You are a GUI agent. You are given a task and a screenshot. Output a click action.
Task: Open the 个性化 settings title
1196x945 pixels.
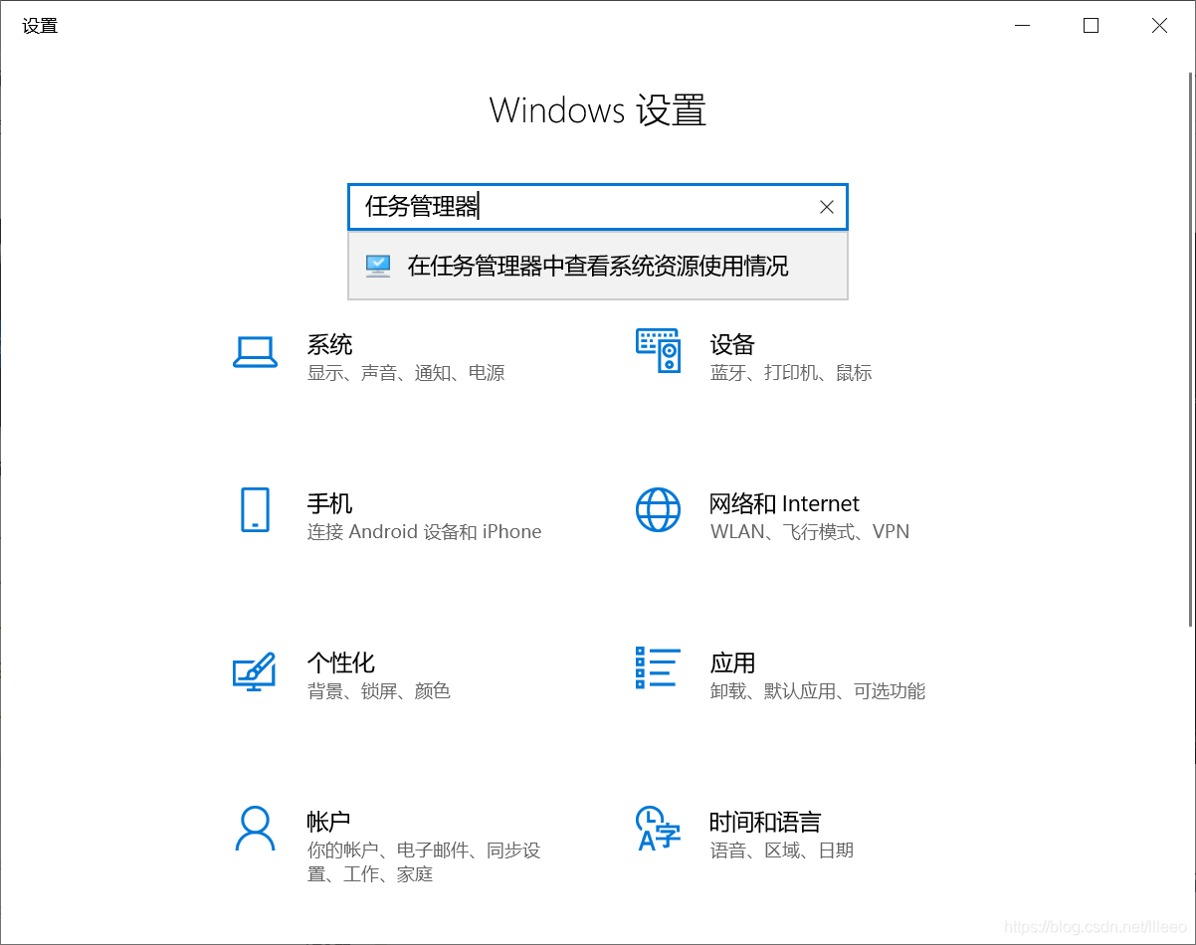[x=341, y=662]
